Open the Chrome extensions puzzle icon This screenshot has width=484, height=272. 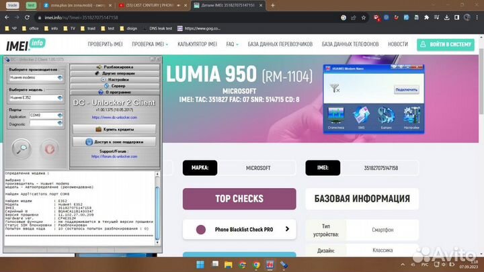pos(427,17)
